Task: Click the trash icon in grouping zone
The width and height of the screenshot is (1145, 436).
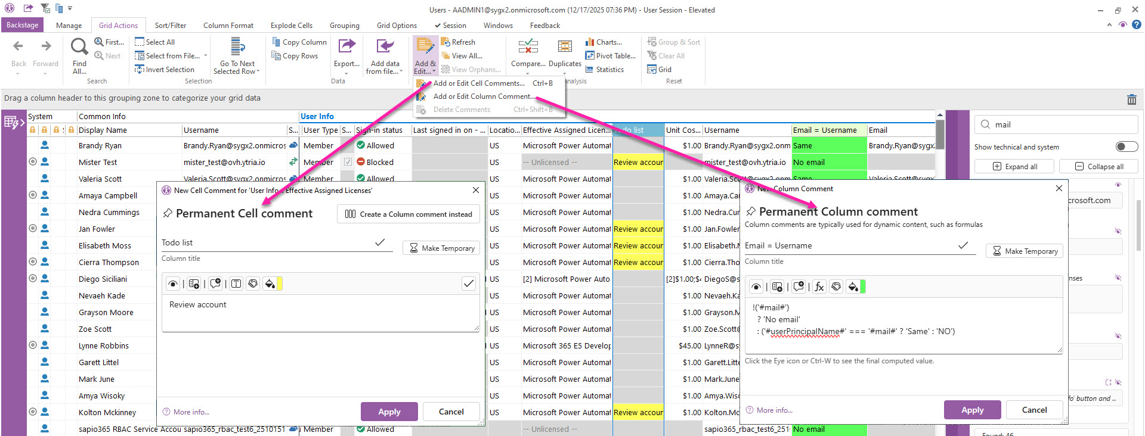Action: (x=1131, y=99)
